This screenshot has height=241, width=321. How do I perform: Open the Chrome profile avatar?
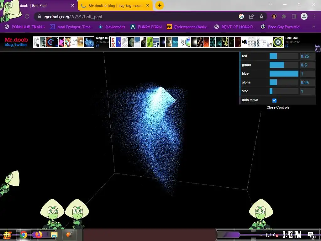click(x=304, y=16)
